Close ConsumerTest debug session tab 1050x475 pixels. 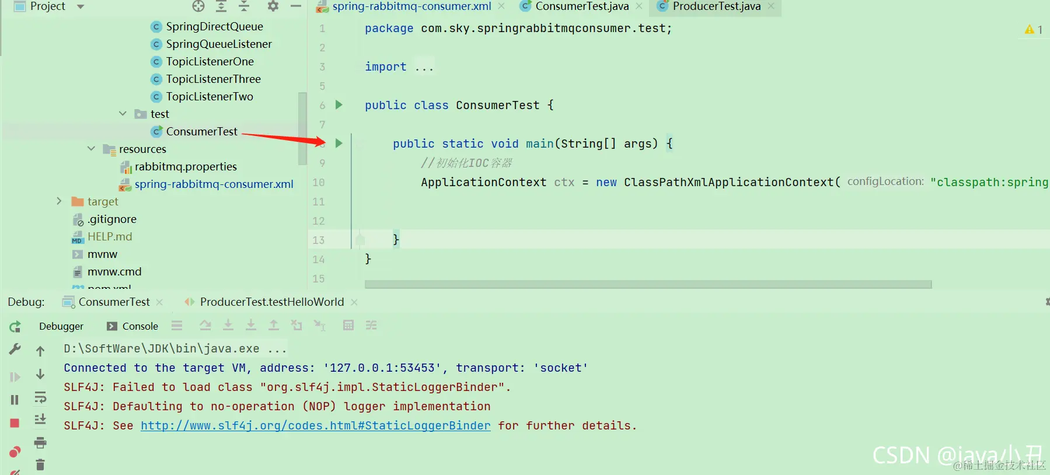coord(160,302)
